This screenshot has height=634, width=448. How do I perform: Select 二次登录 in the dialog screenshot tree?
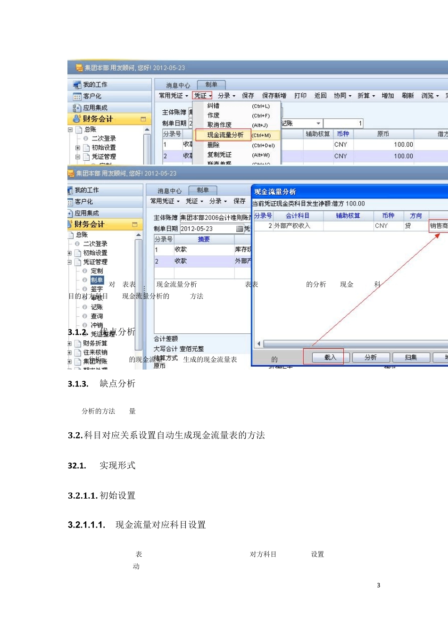[95, 244]
